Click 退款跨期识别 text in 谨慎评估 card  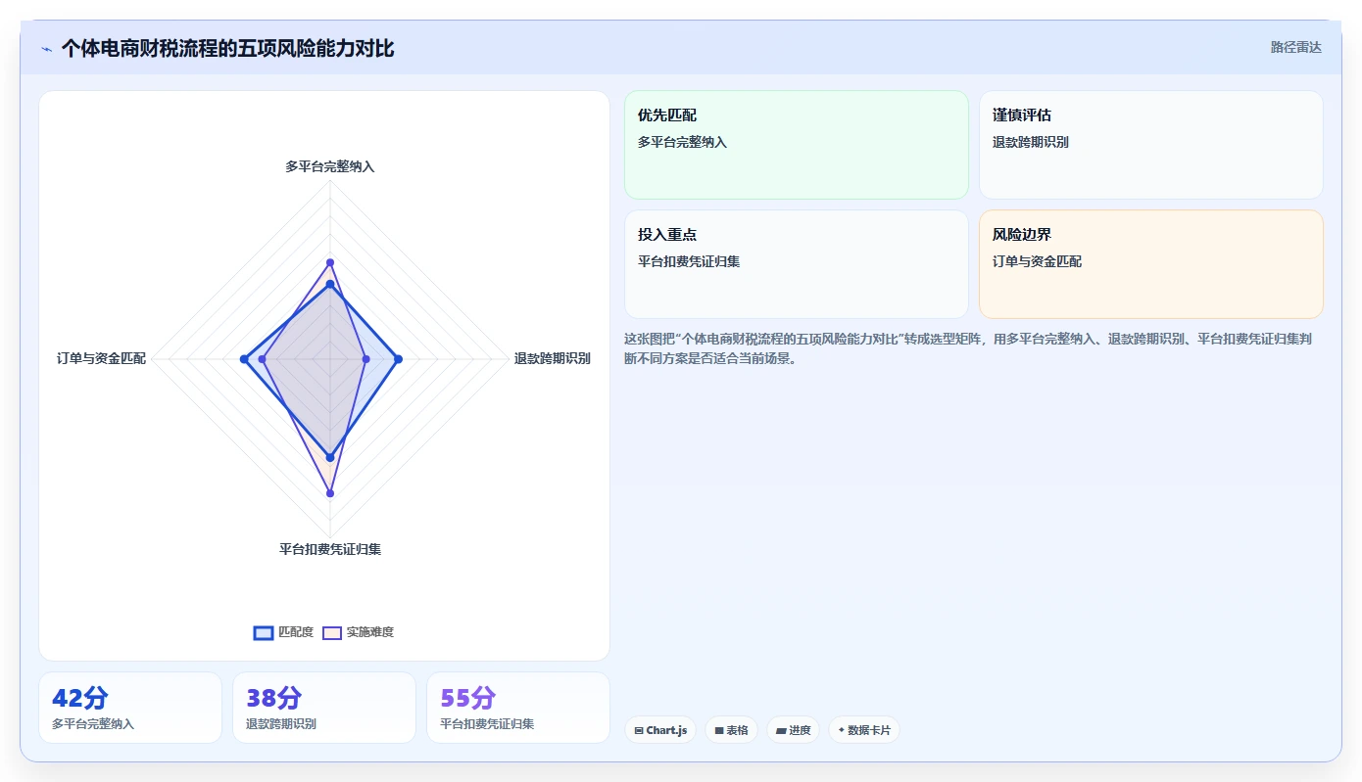coord(1031,142)
